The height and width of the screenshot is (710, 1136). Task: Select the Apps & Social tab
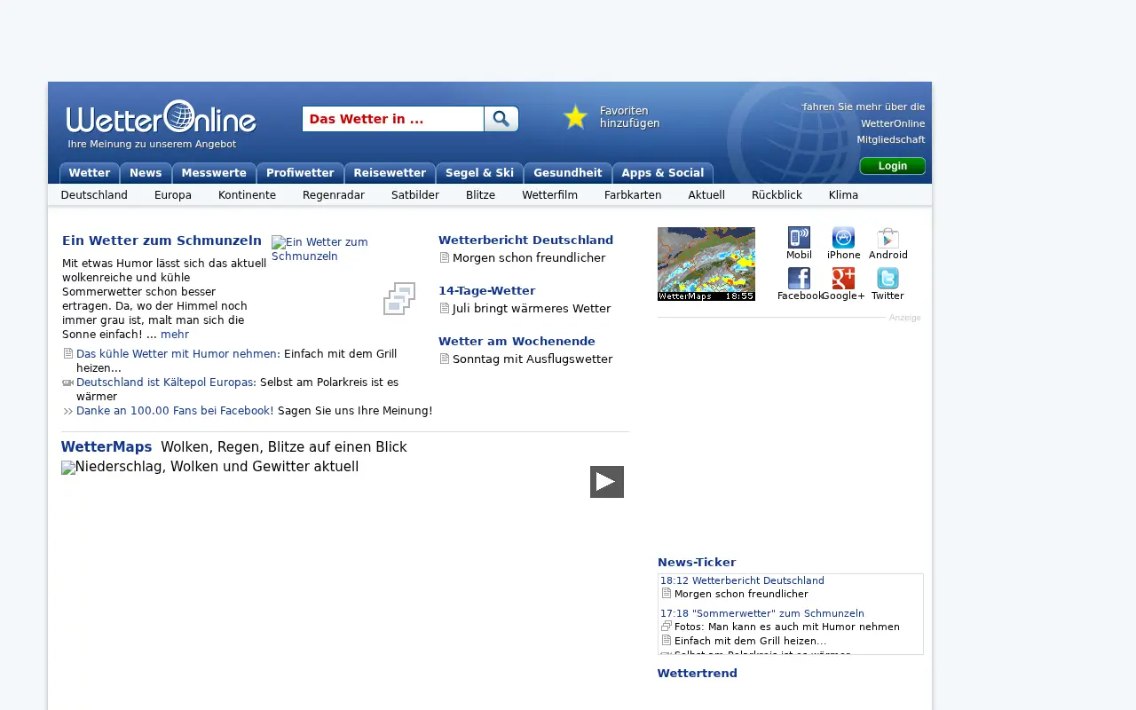tap(663, 173)
